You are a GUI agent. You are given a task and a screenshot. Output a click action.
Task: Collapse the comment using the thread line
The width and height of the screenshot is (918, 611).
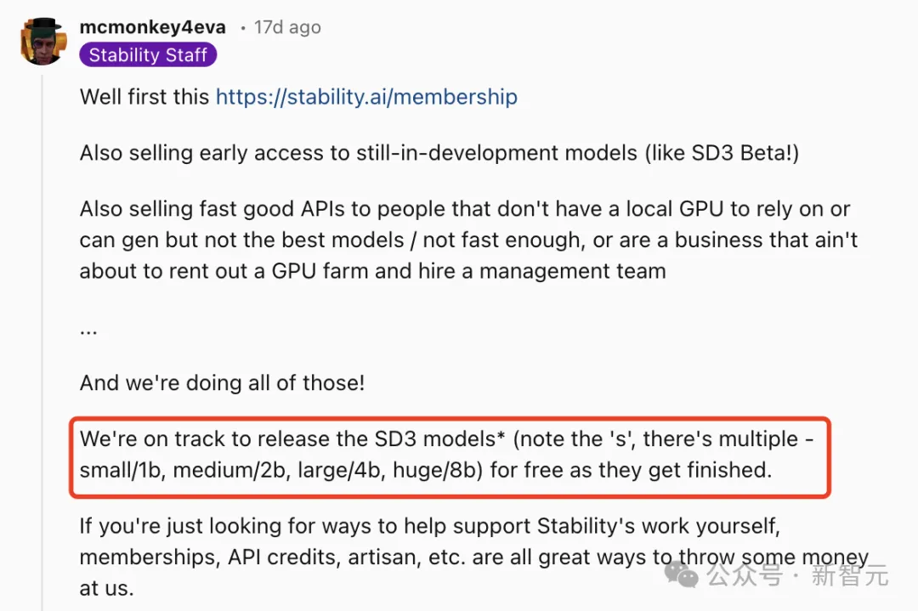click(42, 340)
